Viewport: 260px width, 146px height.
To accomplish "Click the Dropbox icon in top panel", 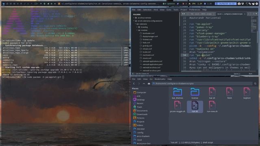I will [243, 4].
